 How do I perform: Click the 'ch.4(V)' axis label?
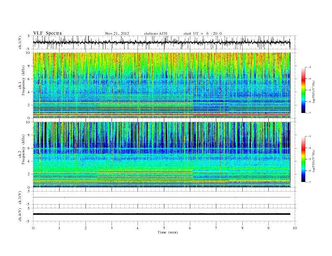(x=20, y=215)
